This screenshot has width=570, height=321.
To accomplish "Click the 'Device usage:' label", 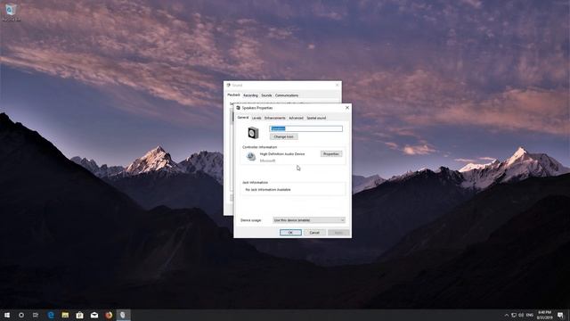I will (251, 220).
